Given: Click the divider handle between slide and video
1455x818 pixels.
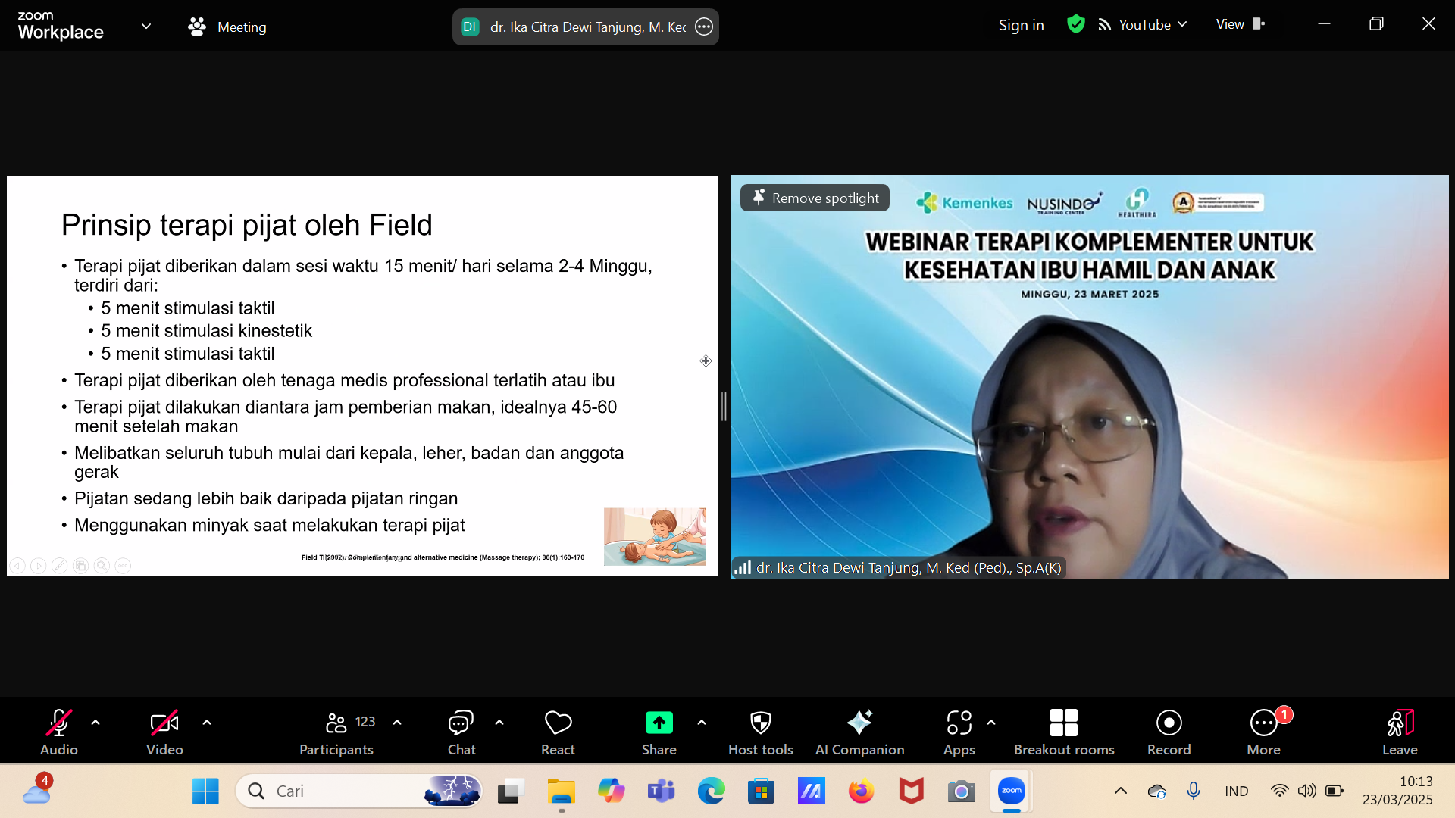Looking at the screenshot, I should tap(724, 407).
